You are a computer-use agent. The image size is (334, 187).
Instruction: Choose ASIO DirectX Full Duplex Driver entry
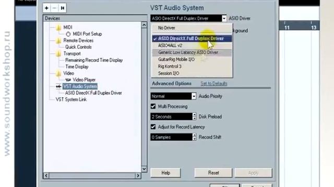point(192,38)
